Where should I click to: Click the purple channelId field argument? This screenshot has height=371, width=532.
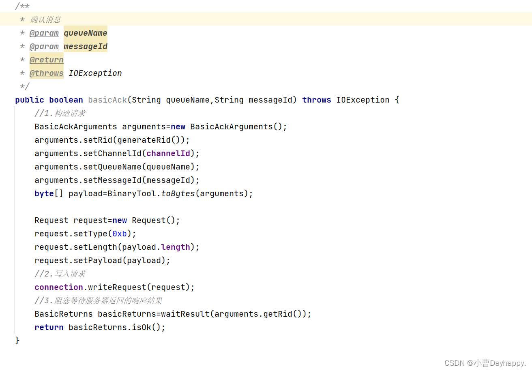coord(168,153)
